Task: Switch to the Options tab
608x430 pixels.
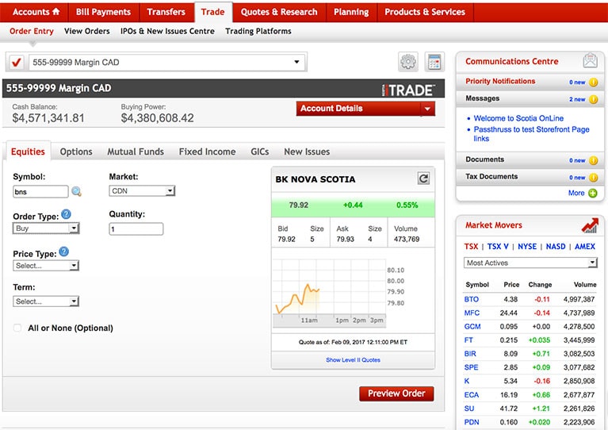Action: 76,152
